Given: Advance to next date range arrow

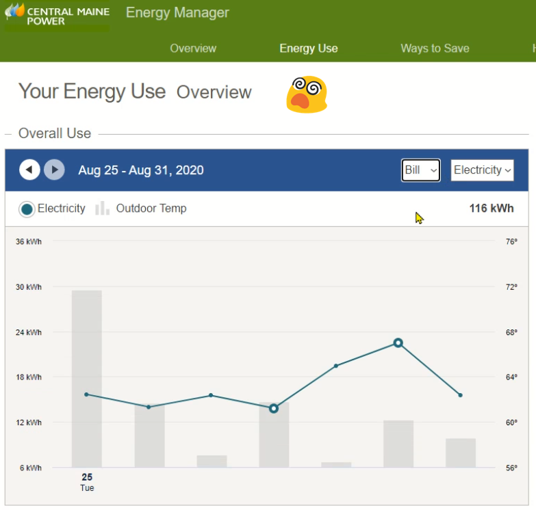Looking at the screenshot, I should click(x=54, y=170).
